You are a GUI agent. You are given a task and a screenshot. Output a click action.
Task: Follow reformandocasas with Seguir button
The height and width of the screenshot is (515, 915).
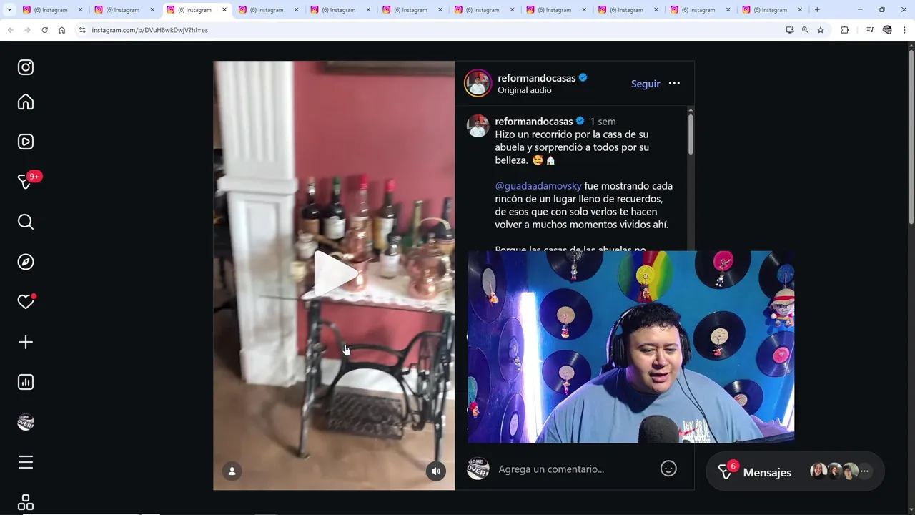pyautogui.click(x=646, y=84)
